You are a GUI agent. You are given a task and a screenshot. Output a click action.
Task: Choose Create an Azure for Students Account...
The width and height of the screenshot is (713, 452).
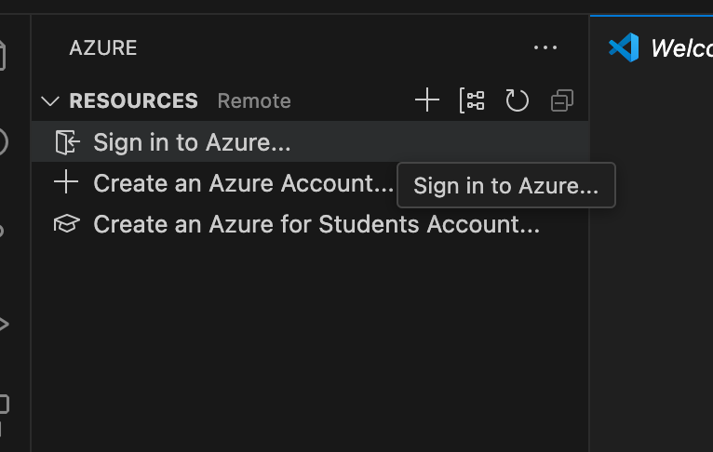316,224
